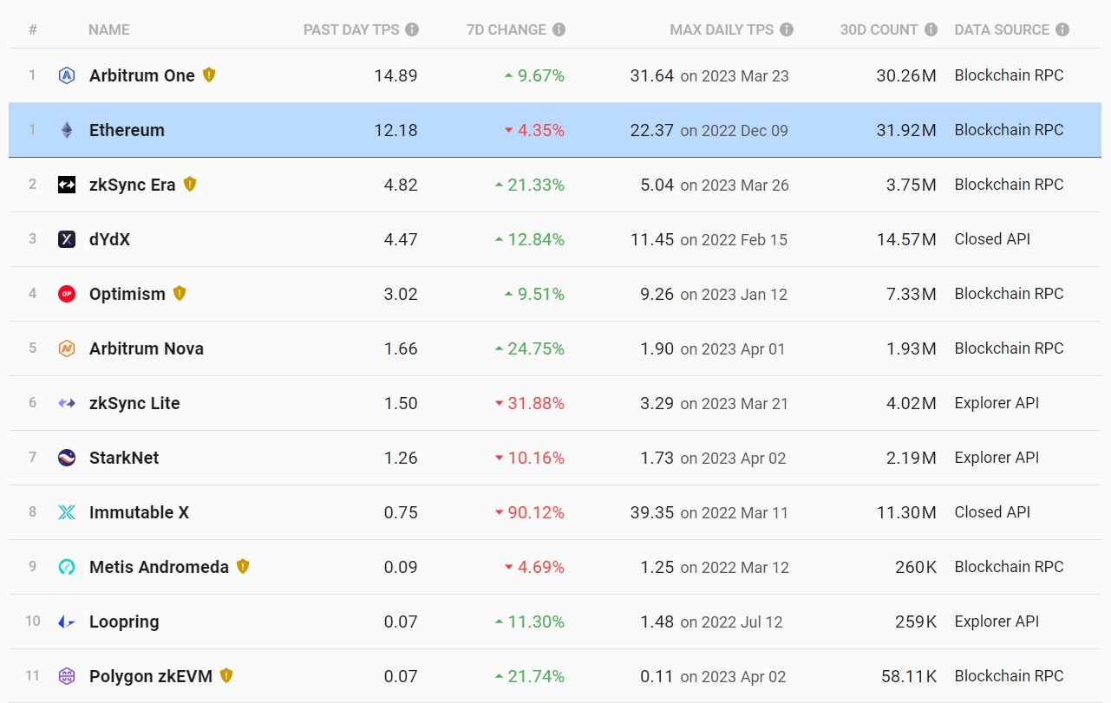
Task: Open the zkSync Era project link
Action: (132, 185)
